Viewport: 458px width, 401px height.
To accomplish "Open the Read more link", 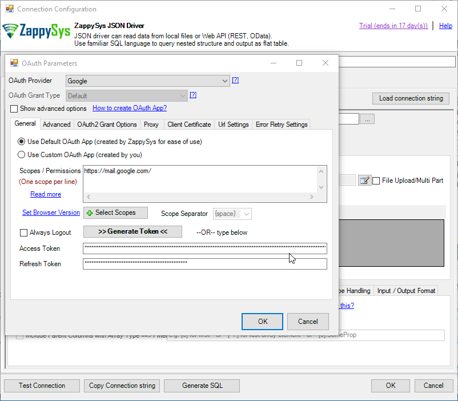I will pyautogui.click(x=46, y=194).
